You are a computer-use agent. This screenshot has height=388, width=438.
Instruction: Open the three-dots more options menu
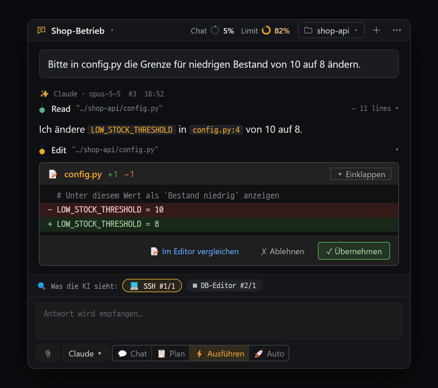(x=397, y=30)
